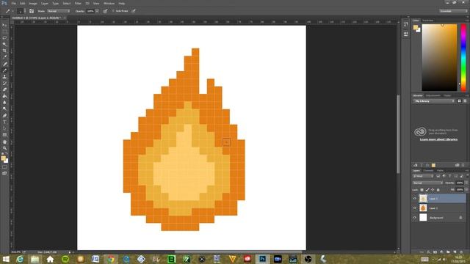Select the Lasso tool
This screenshot has height=264, width=470.
(4, 37)
